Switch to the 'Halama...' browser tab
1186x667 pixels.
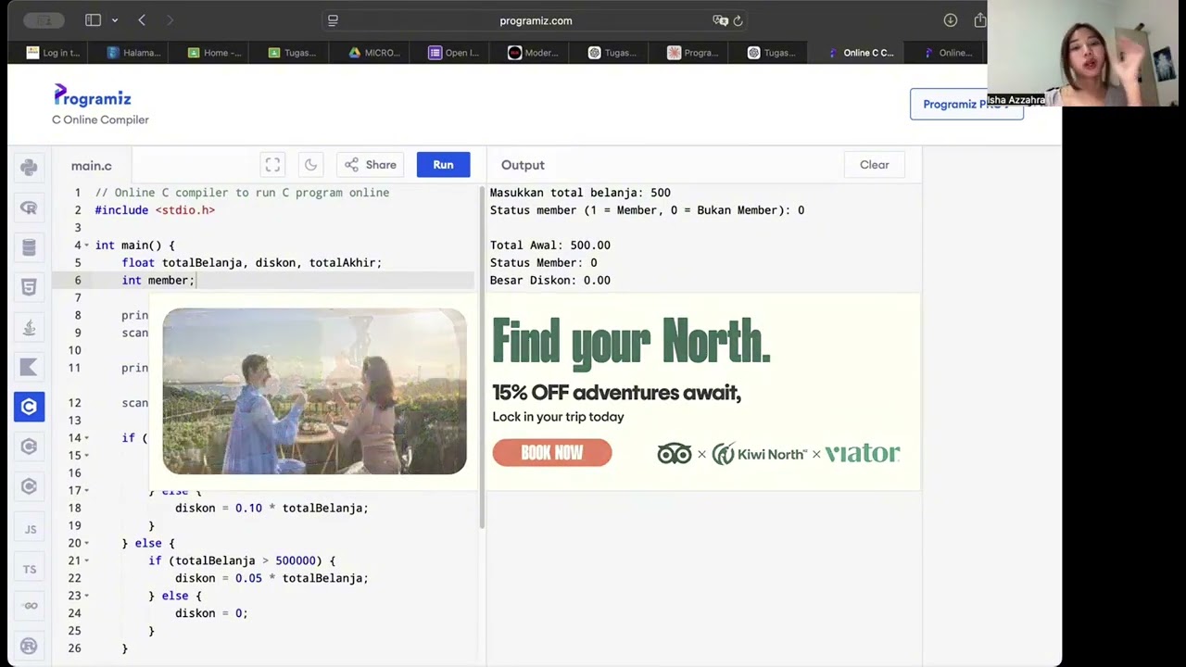point(134,53)
